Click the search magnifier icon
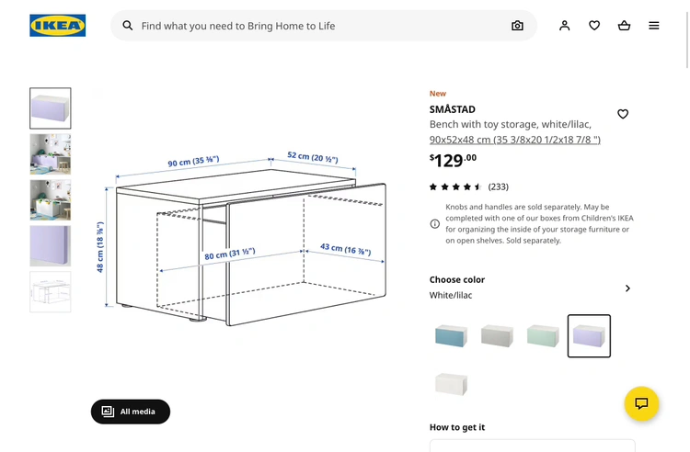 tap(128, 26)
